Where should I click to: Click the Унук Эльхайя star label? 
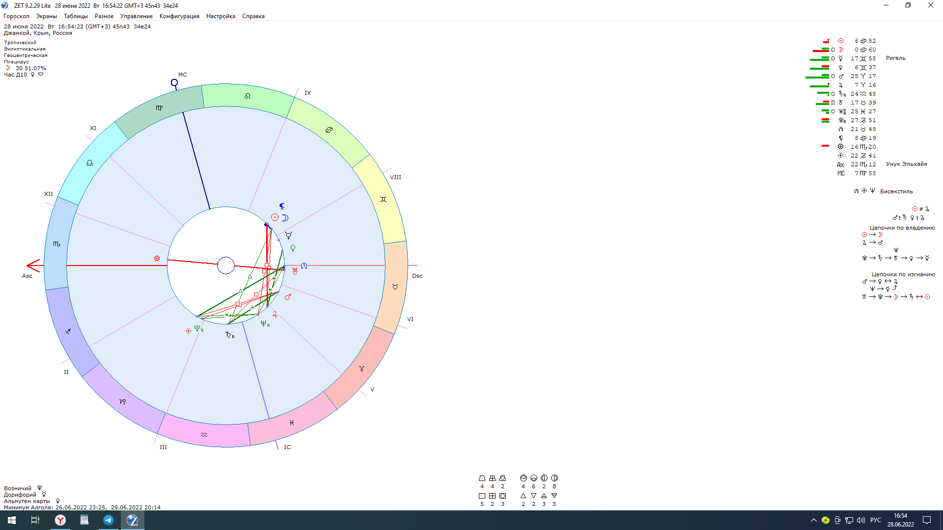(906, 164)
